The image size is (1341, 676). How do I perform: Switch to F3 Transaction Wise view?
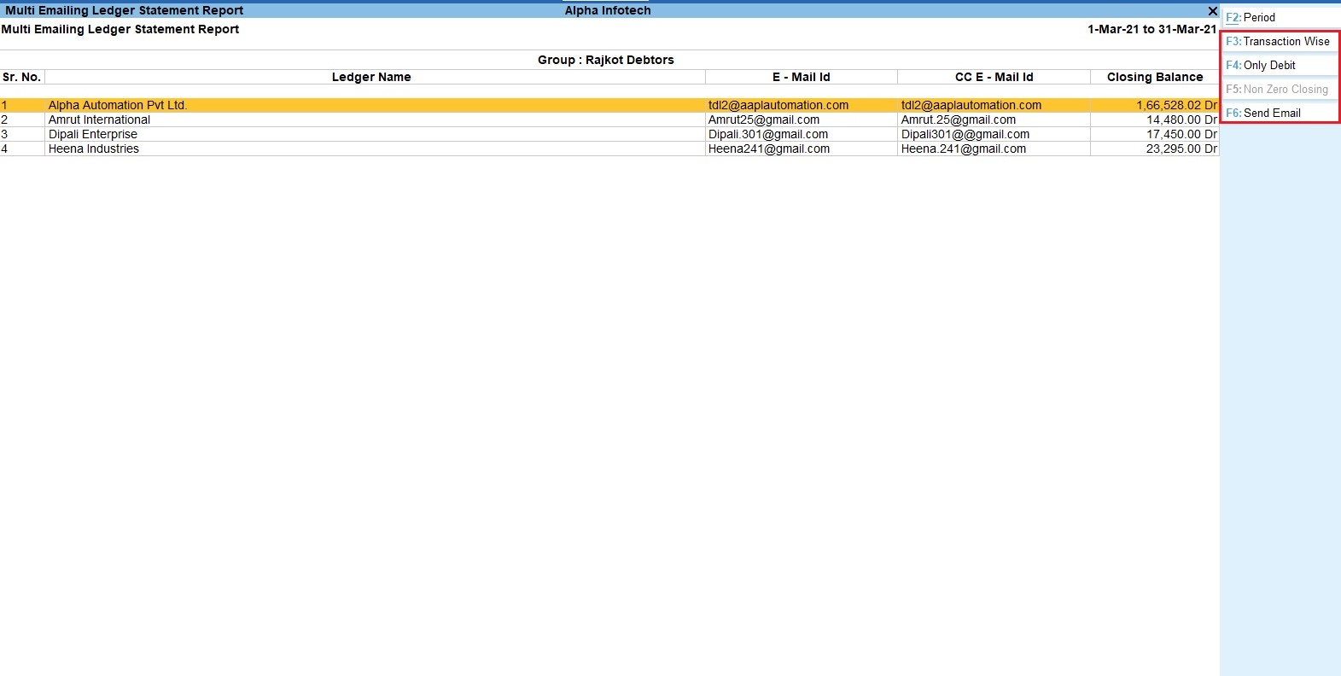pos(1278,41)
